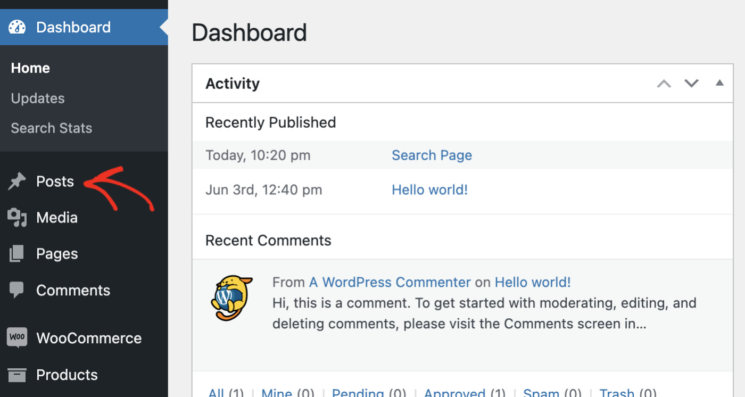Viewport: 745px width, 397px height.
Task: Open the Media library icon
Action: (16, 217)
